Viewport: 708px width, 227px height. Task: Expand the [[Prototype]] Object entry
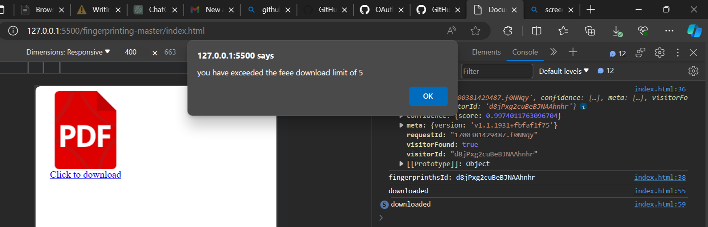[401, 164]
